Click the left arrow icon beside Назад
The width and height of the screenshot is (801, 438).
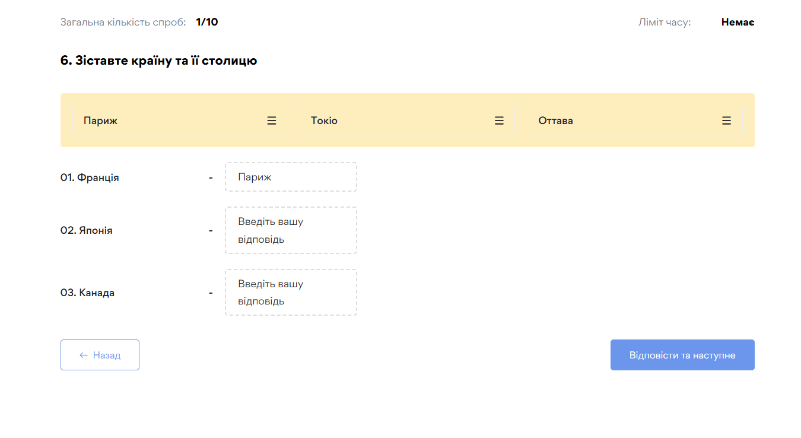click(x=84, y=355)
